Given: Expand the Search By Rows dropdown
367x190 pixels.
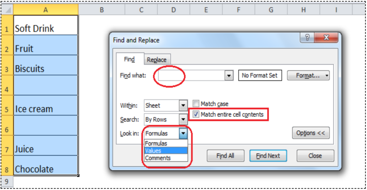Looking at the screenshot, I should tap(183, 120).
